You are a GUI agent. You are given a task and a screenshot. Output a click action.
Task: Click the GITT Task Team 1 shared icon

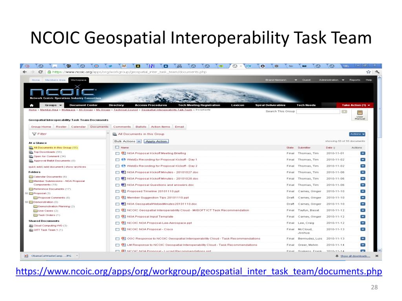coord(31,230)
